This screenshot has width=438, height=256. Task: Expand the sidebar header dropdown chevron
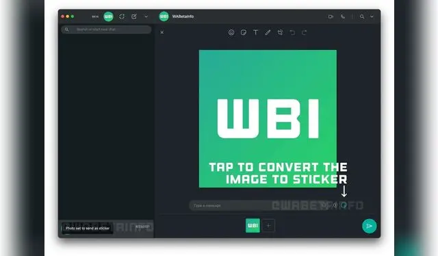[146, 16]
